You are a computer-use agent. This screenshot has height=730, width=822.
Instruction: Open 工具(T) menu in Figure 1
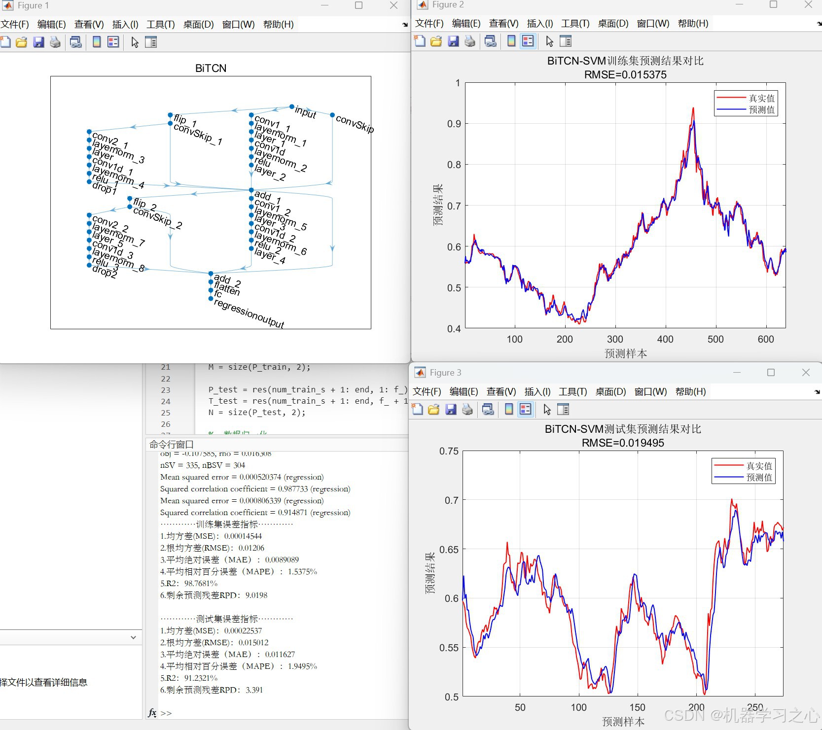tap(161, 25)
